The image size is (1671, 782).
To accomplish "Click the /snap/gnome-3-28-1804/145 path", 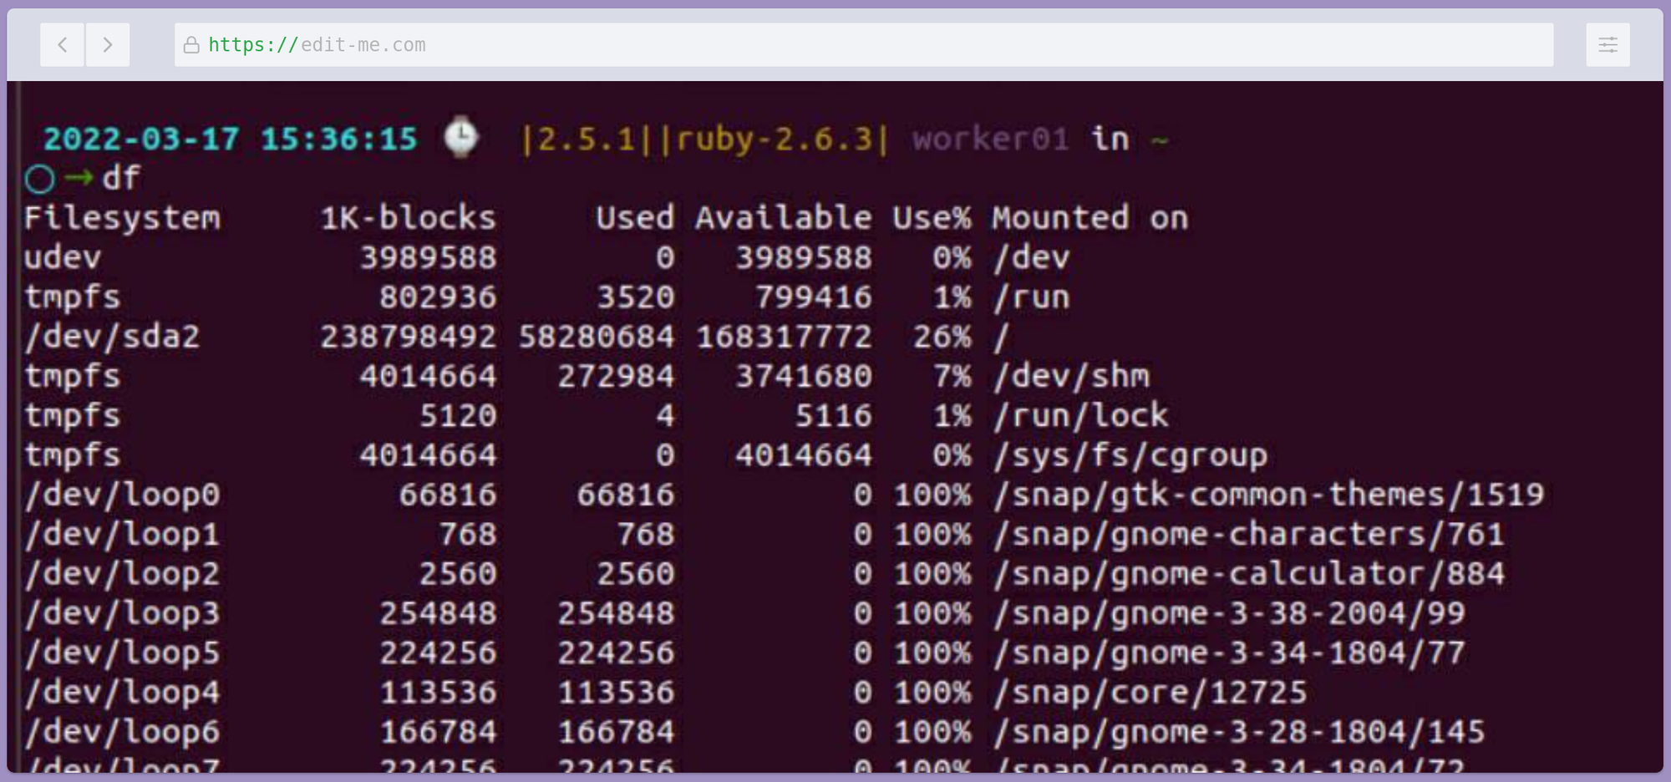I will click(1239, 732).
